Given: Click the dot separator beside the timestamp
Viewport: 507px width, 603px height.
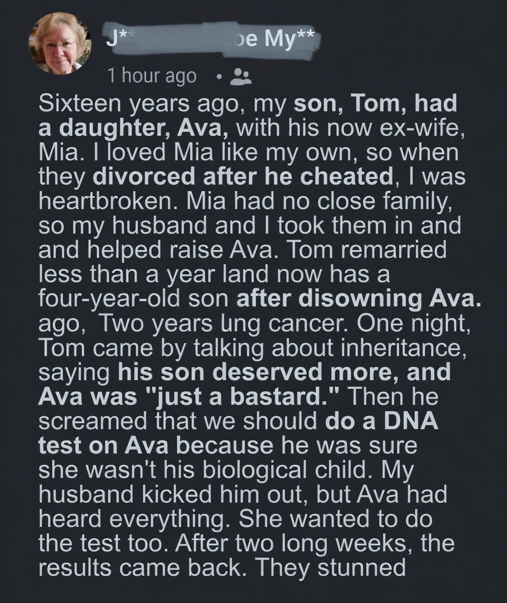Looking at the screenshot, I should [221, 77].
